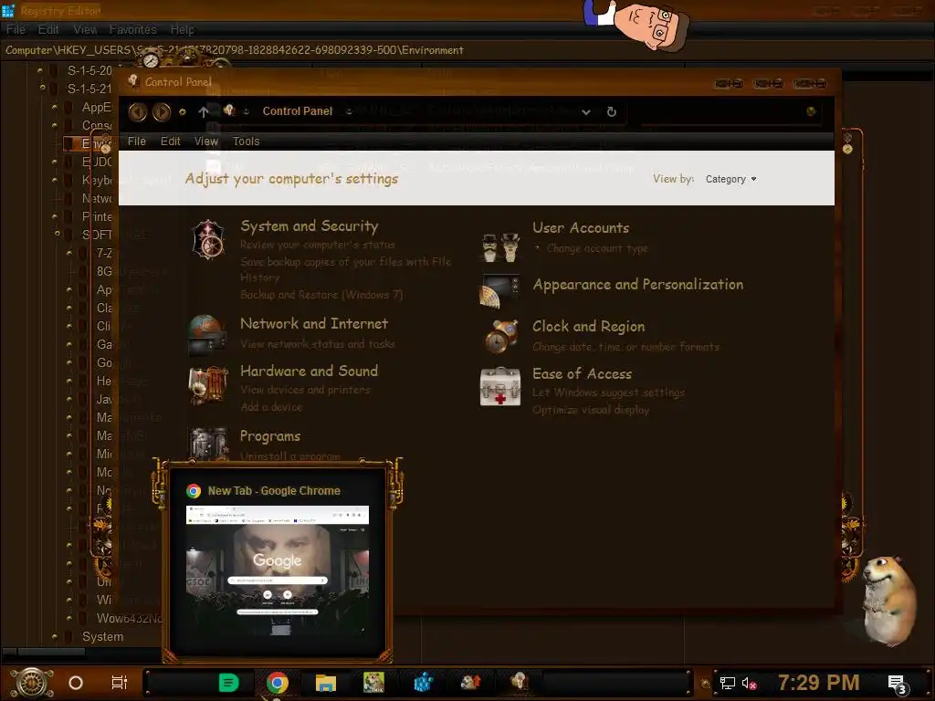935x701 pixels.
Task: Open the muted volume tray icon
Action: coord(749,683)
